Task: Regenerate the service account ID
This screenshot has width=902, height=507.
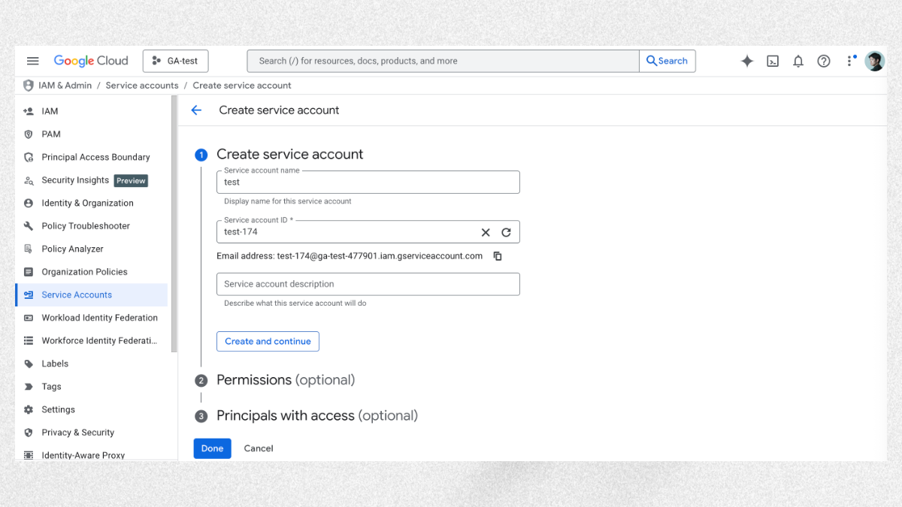Action: [x=506, y=232]
